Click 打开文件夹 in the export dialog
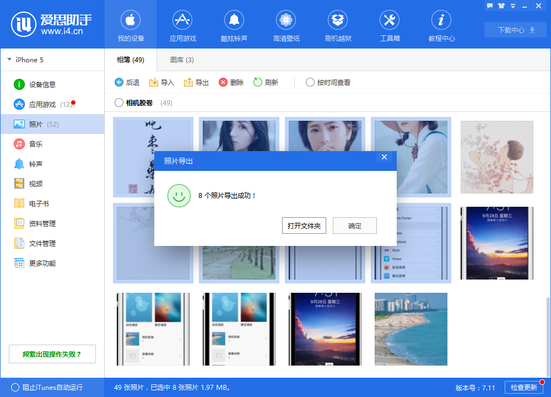This screenshot has width=551, height=397. point(304,226)
